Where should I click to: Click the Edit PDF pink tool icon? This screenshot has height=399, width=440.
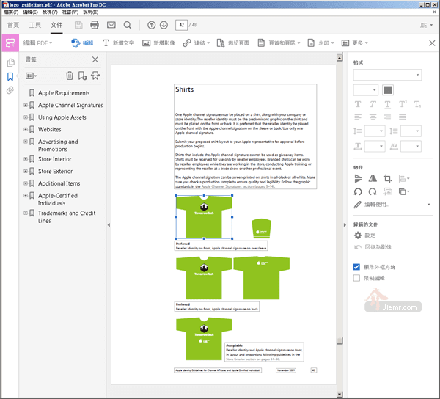(10, 43)
